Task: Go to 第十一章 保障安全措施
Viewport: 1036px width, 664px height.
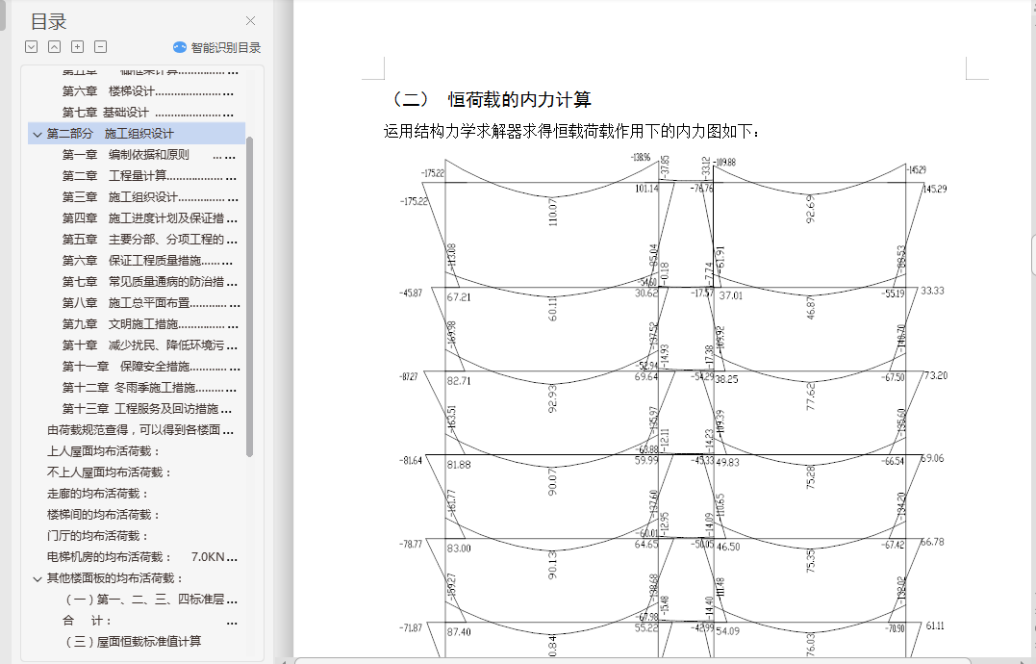Action: (150, 366)
